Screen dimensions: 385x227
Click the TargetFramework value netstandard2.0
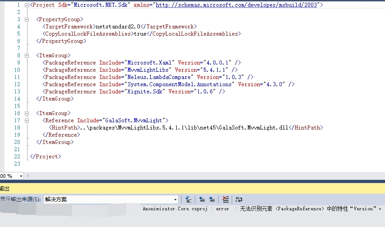118,27
